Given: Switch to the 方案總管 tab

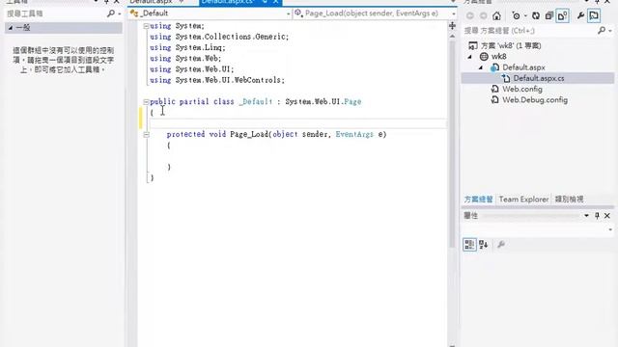Looking at the screenshot, I should coord(478,200).
